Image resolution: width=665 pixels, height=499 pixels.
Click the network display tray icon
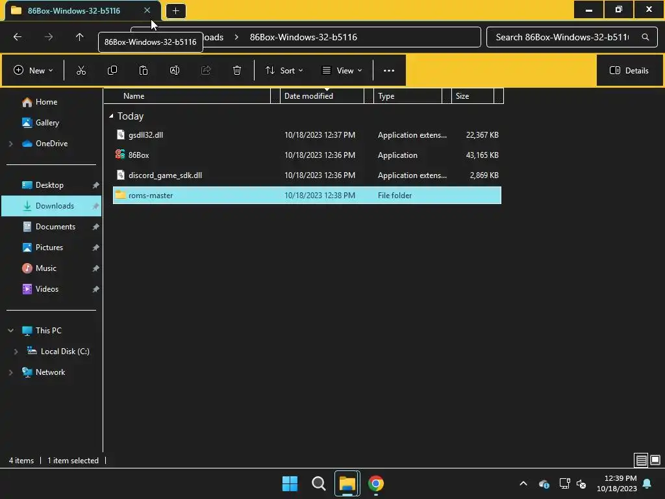pyautogui.click(x=564, y=483)
